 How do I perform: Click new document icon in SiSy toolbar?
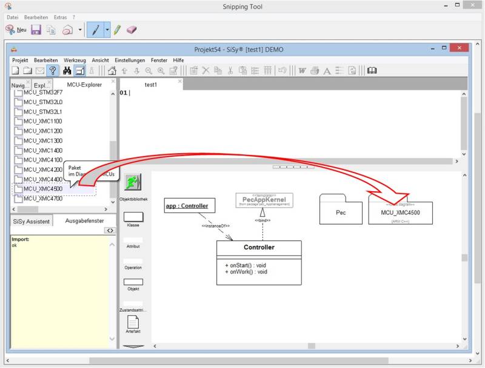click(16, 71)
